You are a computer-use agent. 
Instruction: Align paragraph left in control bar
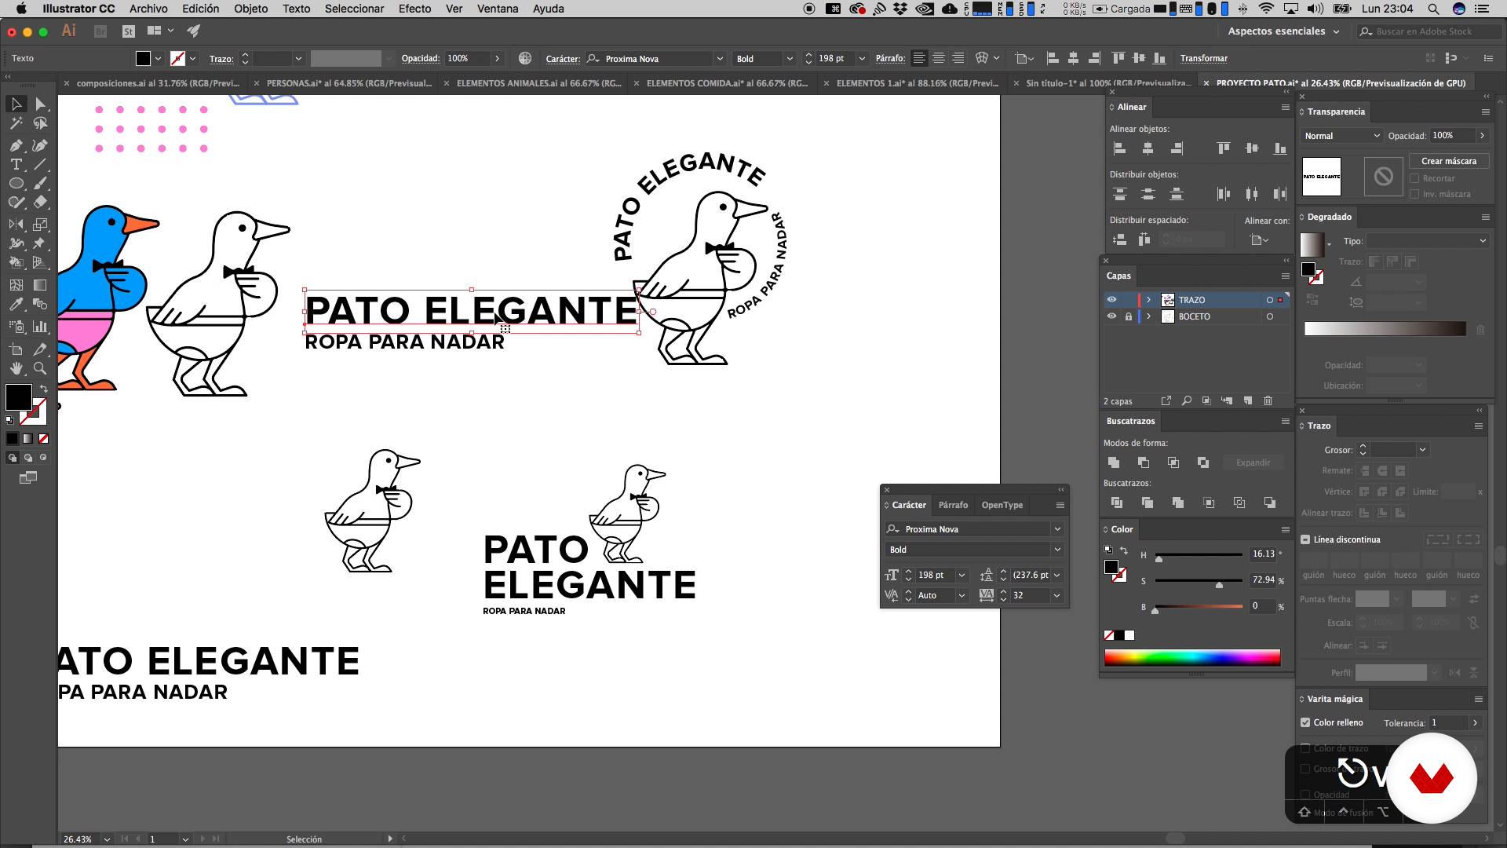(x=919, y=58)
